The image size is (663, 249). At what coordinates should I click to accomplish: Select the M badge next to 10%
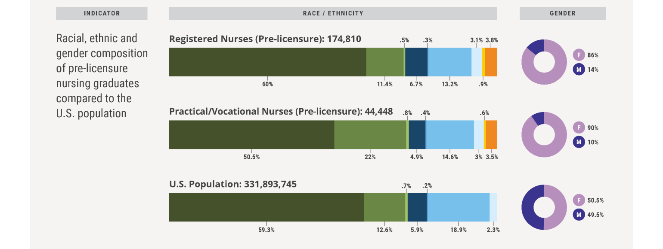579,142
